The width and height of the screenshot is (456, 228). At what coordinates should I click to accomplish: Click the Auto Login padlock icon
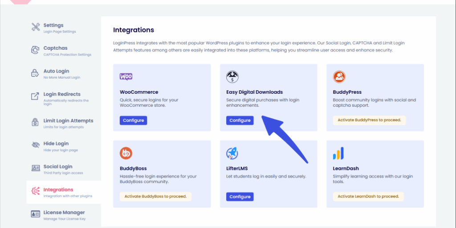[x=35, y=73]
